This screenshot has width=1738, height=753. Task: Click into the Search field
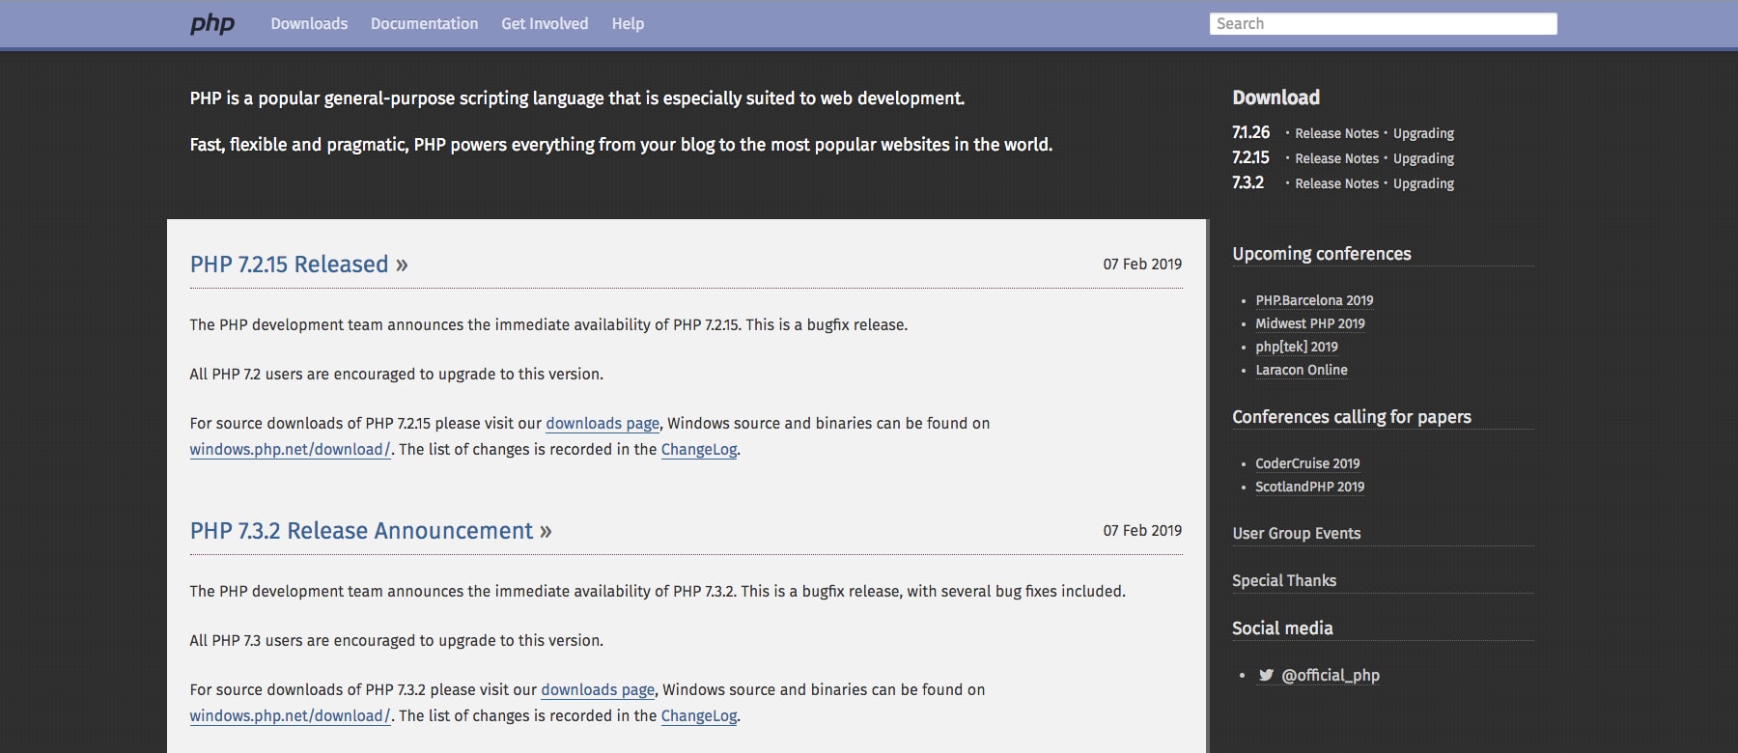[1383, 23]
